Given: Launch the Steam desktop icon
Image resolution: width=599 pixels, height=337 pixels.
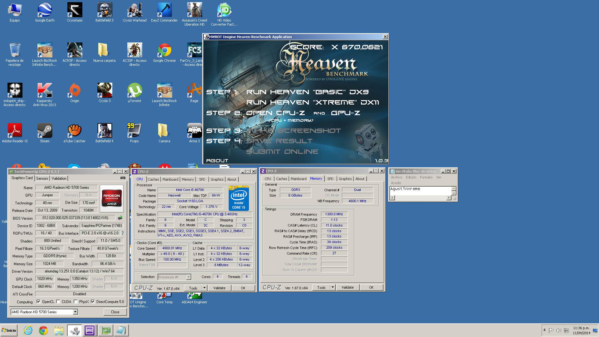Looking at the screenshot, I should coord(45,133).
